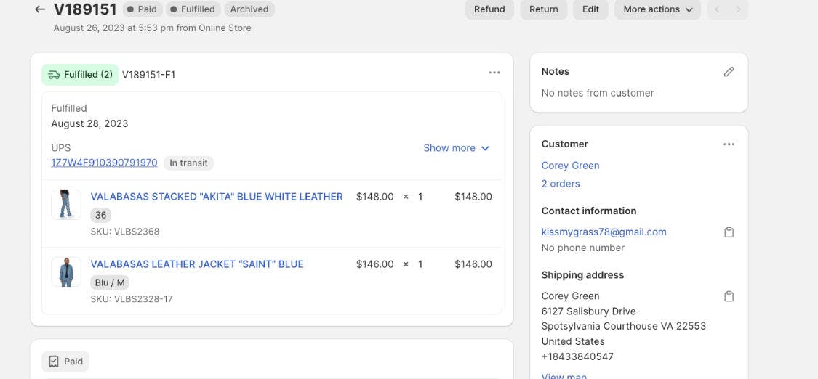Open the fulfillment card three-dot menu
Image resolution: width=818 pixels, height=379 pixels.
pos(494,73)
